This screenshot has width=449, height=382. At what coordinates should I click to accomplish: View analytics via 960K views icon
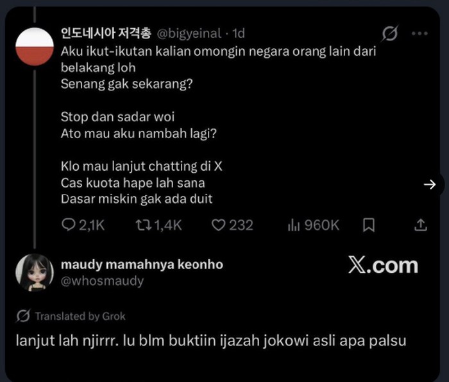(294, 225)
